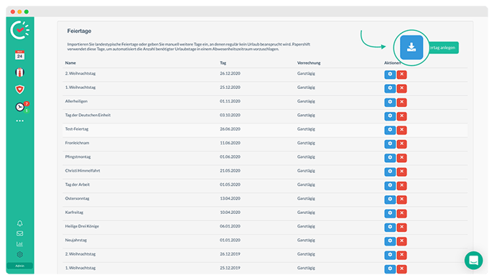Open the messages envelope icon
The height and width of the screenshot is (280, 494).
click(19, 234)
